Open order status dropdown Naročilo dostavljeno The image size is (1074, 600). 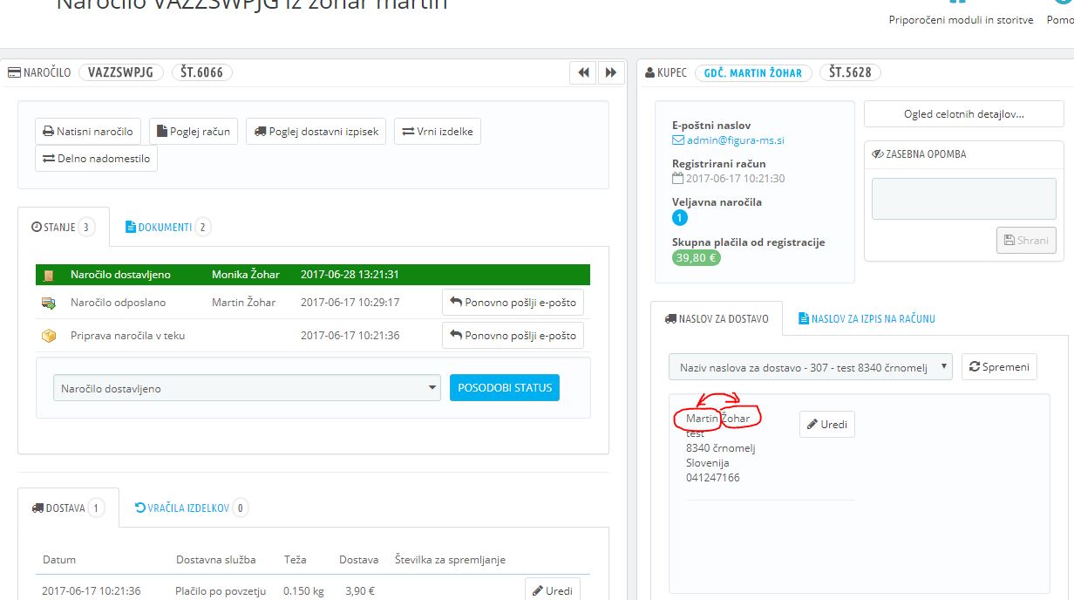point(247,389)
